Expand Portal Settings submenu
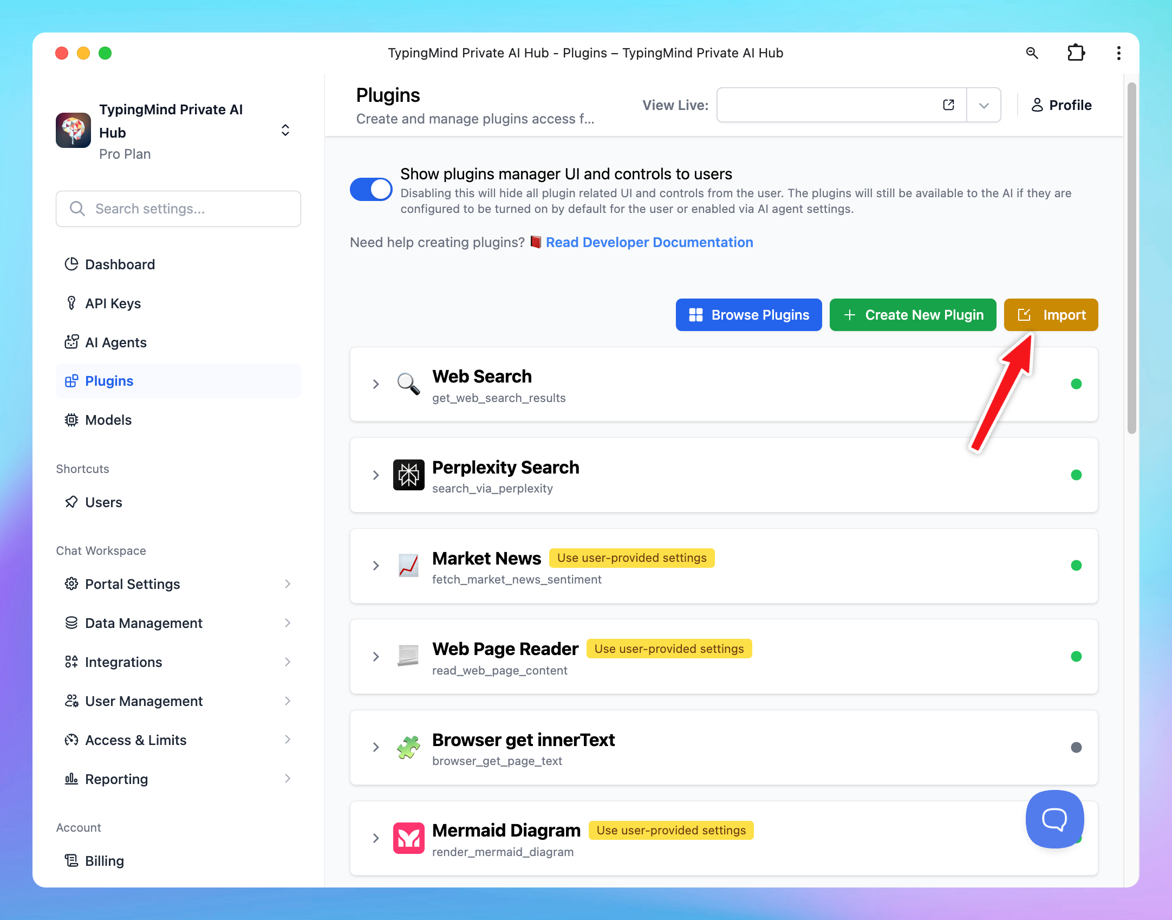 pyautogui.click(x=288, y=584)
